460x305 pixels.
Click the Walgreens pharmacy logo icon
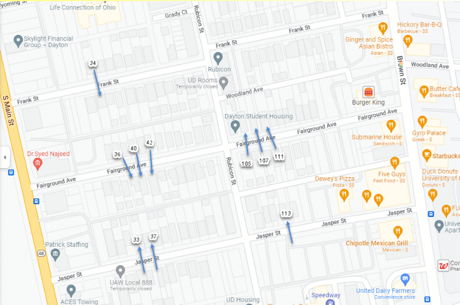pos(443,266)
